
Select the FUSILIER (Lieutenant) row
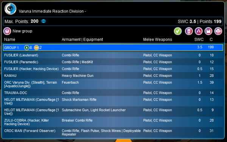(113, 55)
